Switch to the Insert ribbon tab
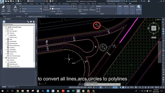The image size is (165, 93). pyautogui.click(x=13, y=4)
